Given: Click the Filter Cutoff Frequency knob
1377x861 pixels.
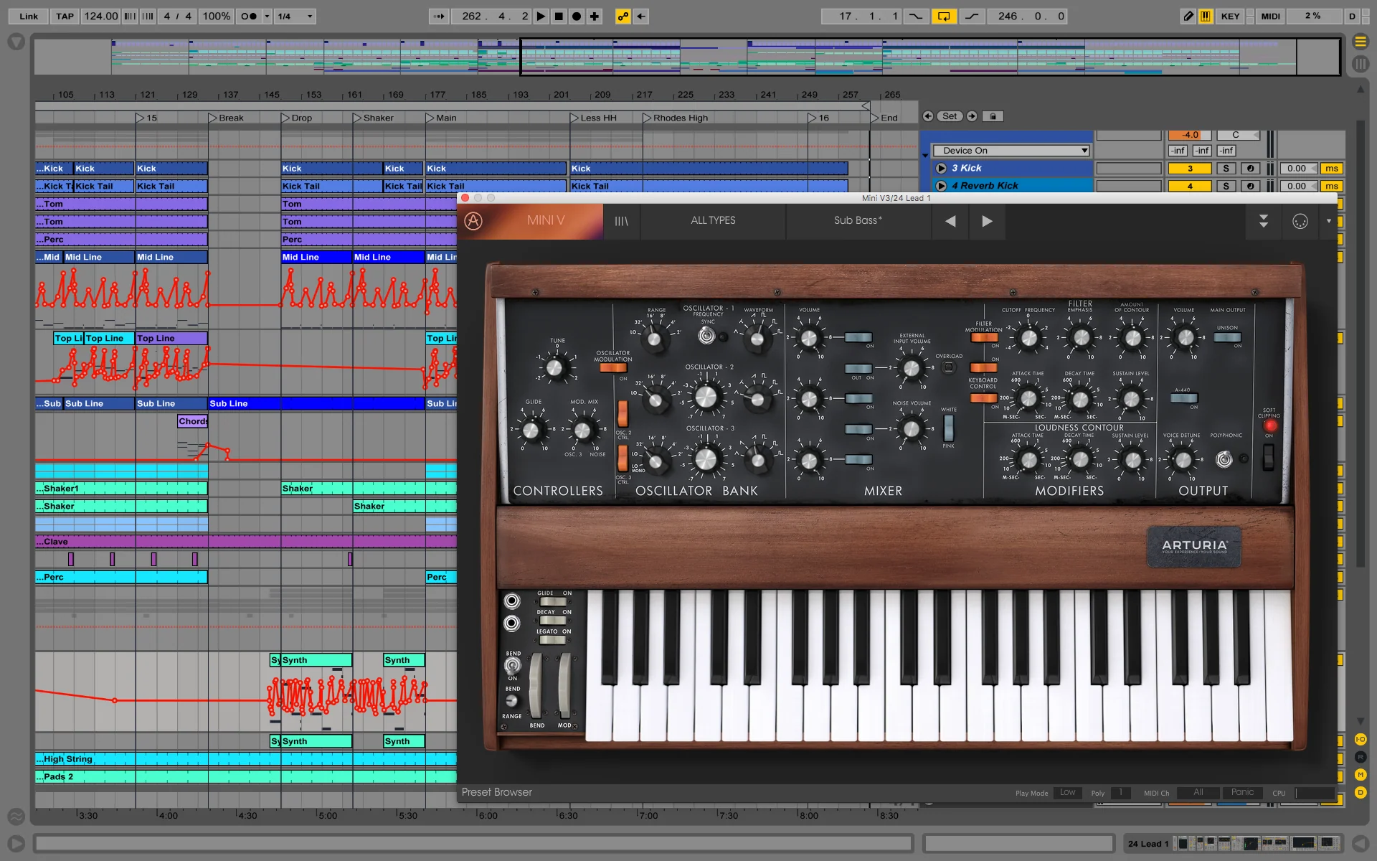Looking at the screenshot, I should (1028, 338).
